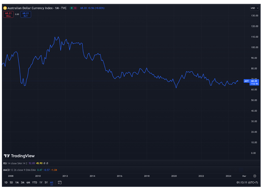Click the pink data-mode indicator icon
263x189 pixels.
75,8
